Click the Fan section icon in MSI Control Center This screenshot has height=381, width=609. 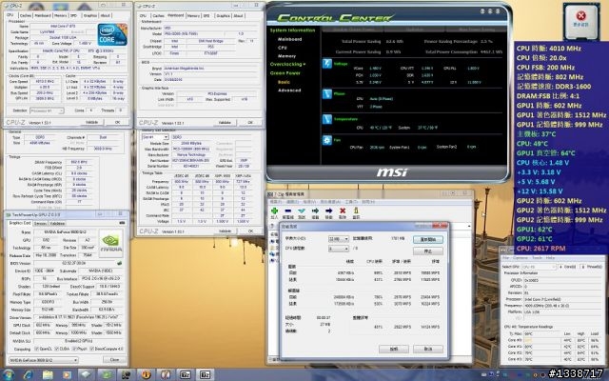click(x=327, y=140)
